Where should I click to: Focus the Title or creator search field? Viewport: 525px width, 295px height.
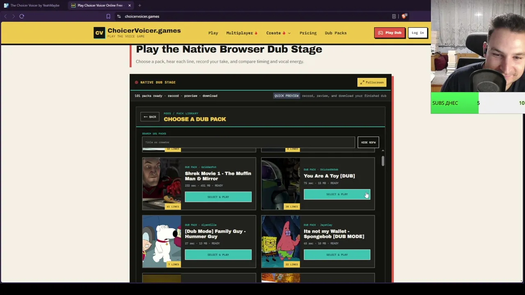tap(249, 142)
